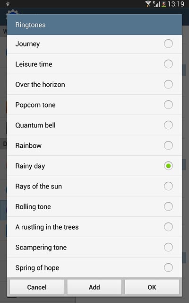189x303 pixels.
Task: Tap the Wi-Fi status icon
Action: coord(148,4)
